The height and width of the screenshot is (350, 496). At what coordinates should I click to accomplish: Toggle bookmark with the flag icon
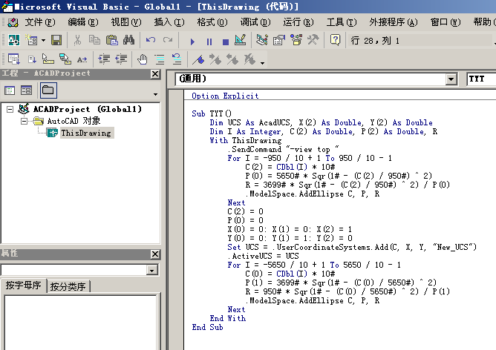(x=198, y=59)
